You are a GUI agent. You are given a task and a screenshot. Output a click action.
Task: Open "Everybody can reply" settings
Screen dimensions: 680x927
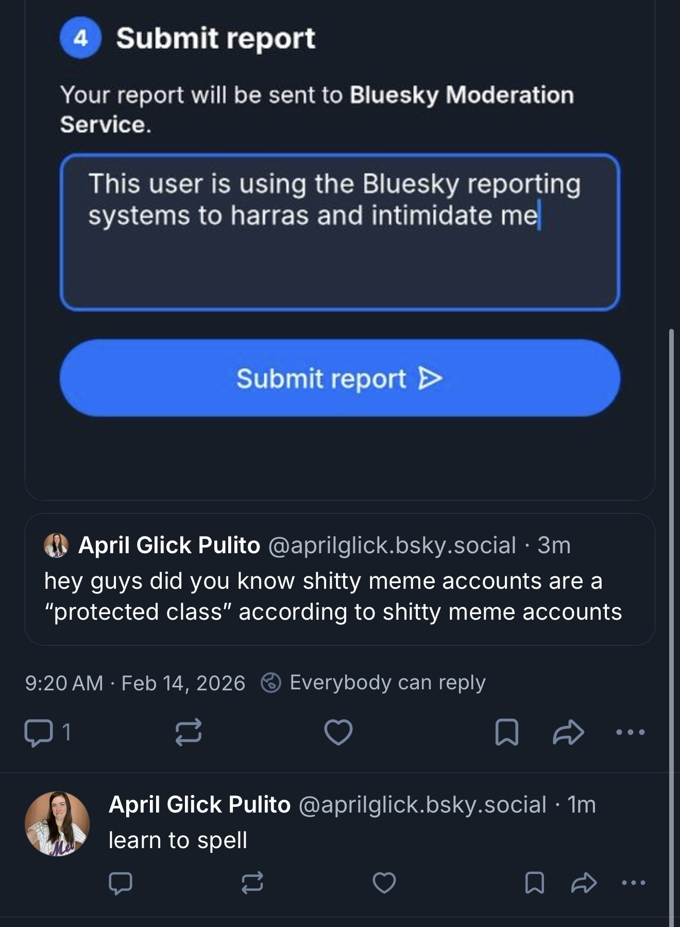[375, 683]
